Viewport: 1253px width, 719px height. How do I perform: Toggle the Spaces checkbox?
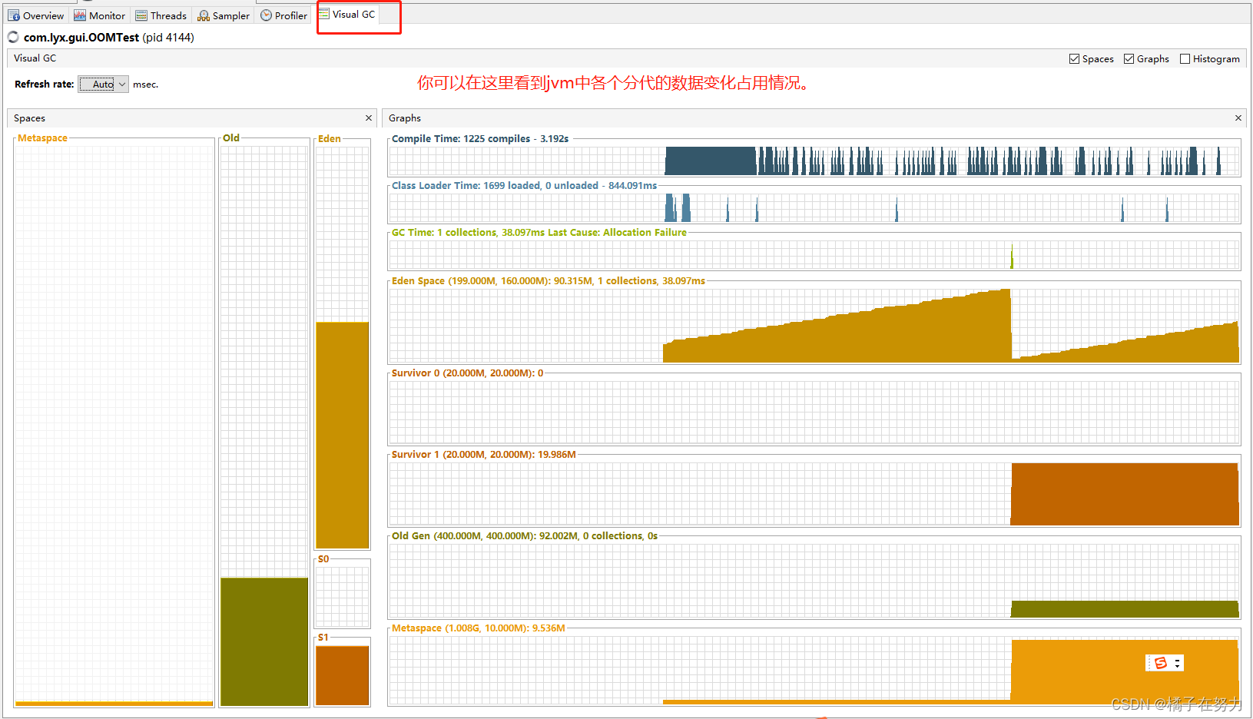pyautogui.click(x=1074, y=59)
